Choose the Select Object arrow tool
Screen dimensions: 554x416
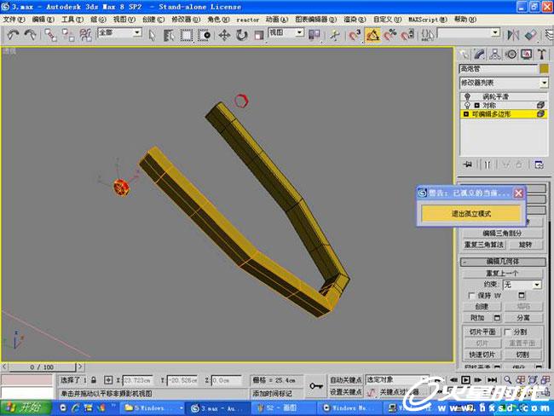pos(153,35)
